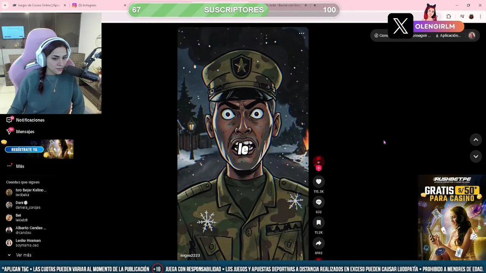Click Alberto Candau's avatar thumbnail
This screenshot has width=486, height=273.
tap(9, 230)
